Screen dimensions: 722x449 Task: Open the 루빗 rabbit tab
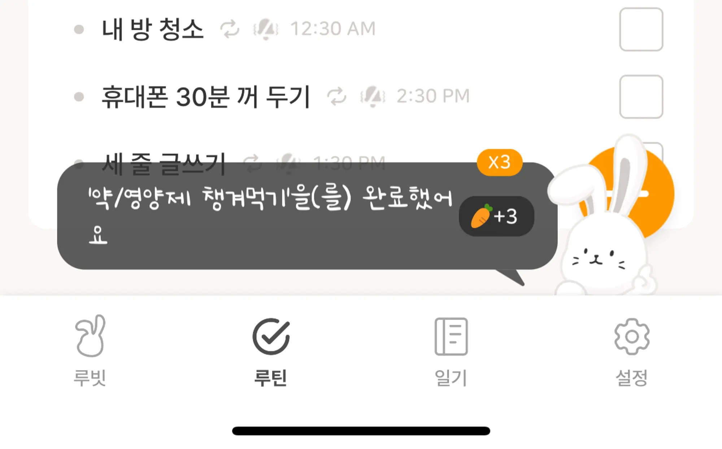[90, 351]
